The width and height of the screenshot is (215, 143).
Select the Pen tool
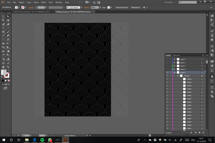pyautogui.click(x=3, y=24)
